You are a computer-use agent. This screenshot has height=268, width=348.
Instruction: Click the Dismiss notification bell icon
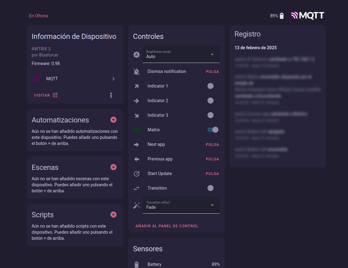point(137,72)
